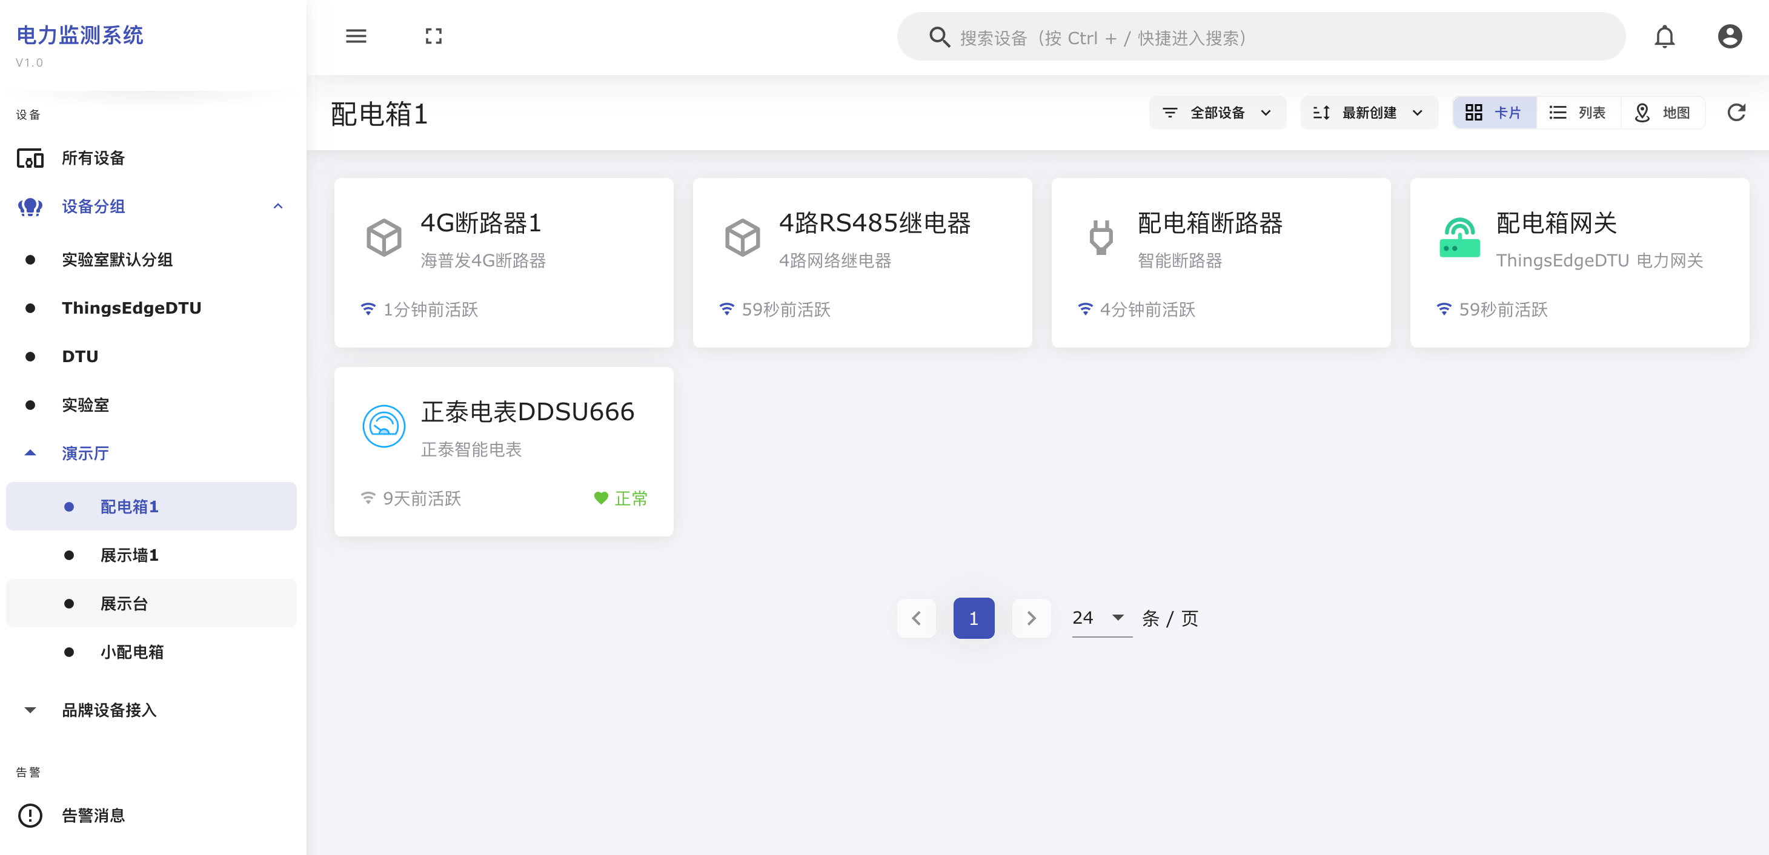Click the hamburger menu icon
This screenshot has width=1769, height=855.
[356, 36]
